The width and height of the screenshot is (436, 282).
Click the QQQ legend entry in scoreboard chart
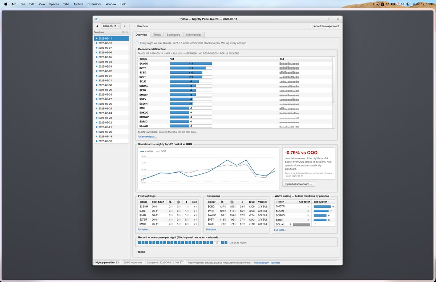161,151
